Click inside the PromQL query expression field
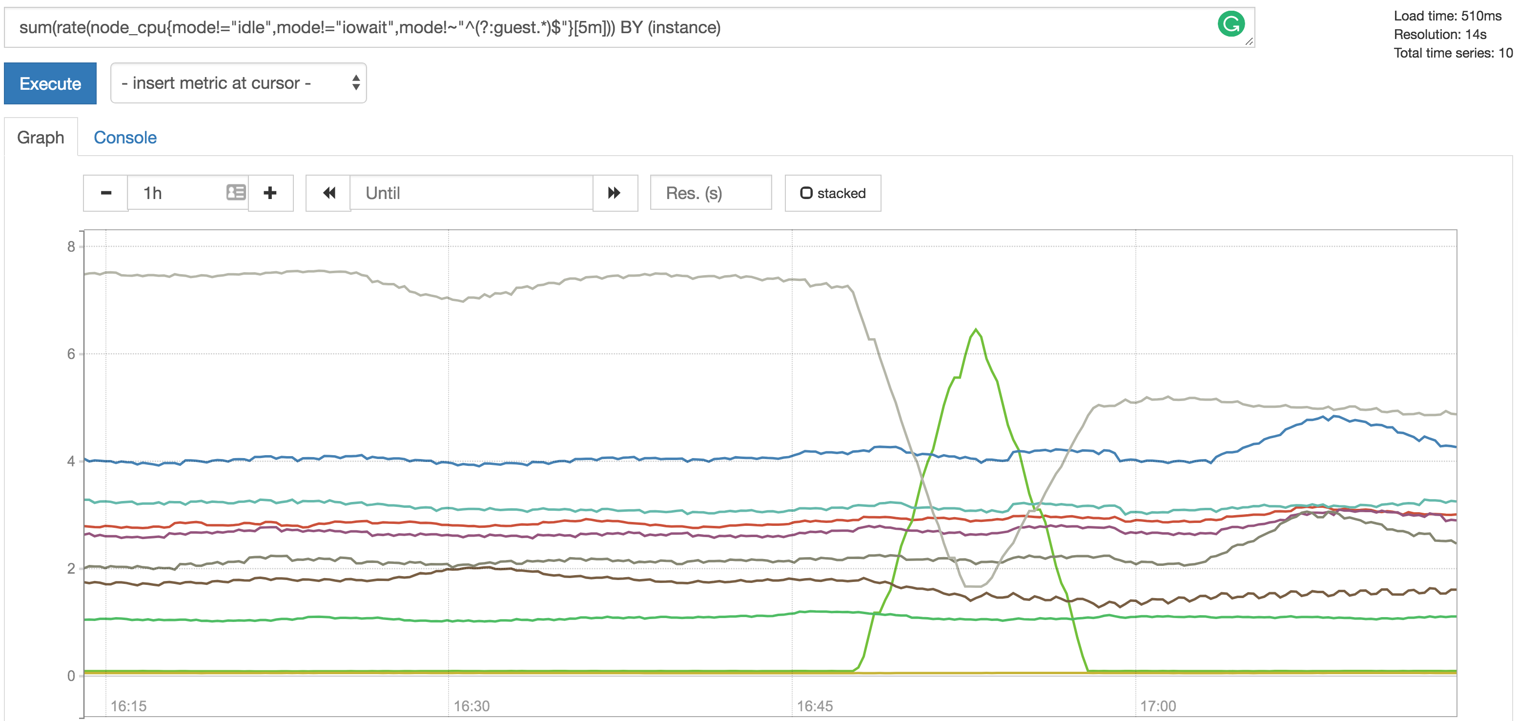 (531, 26)
